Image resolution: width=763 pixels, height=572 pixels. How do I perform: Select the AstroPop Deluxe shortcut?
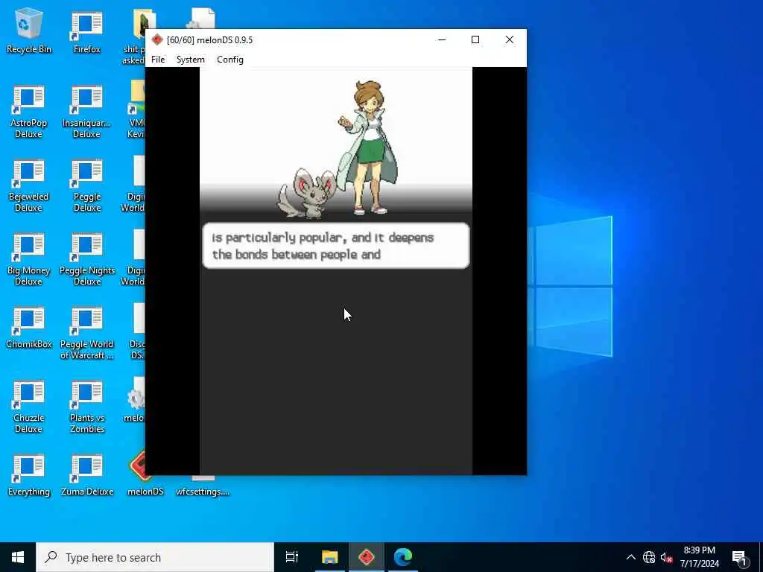pyautogui.click(x=29, y=111)
